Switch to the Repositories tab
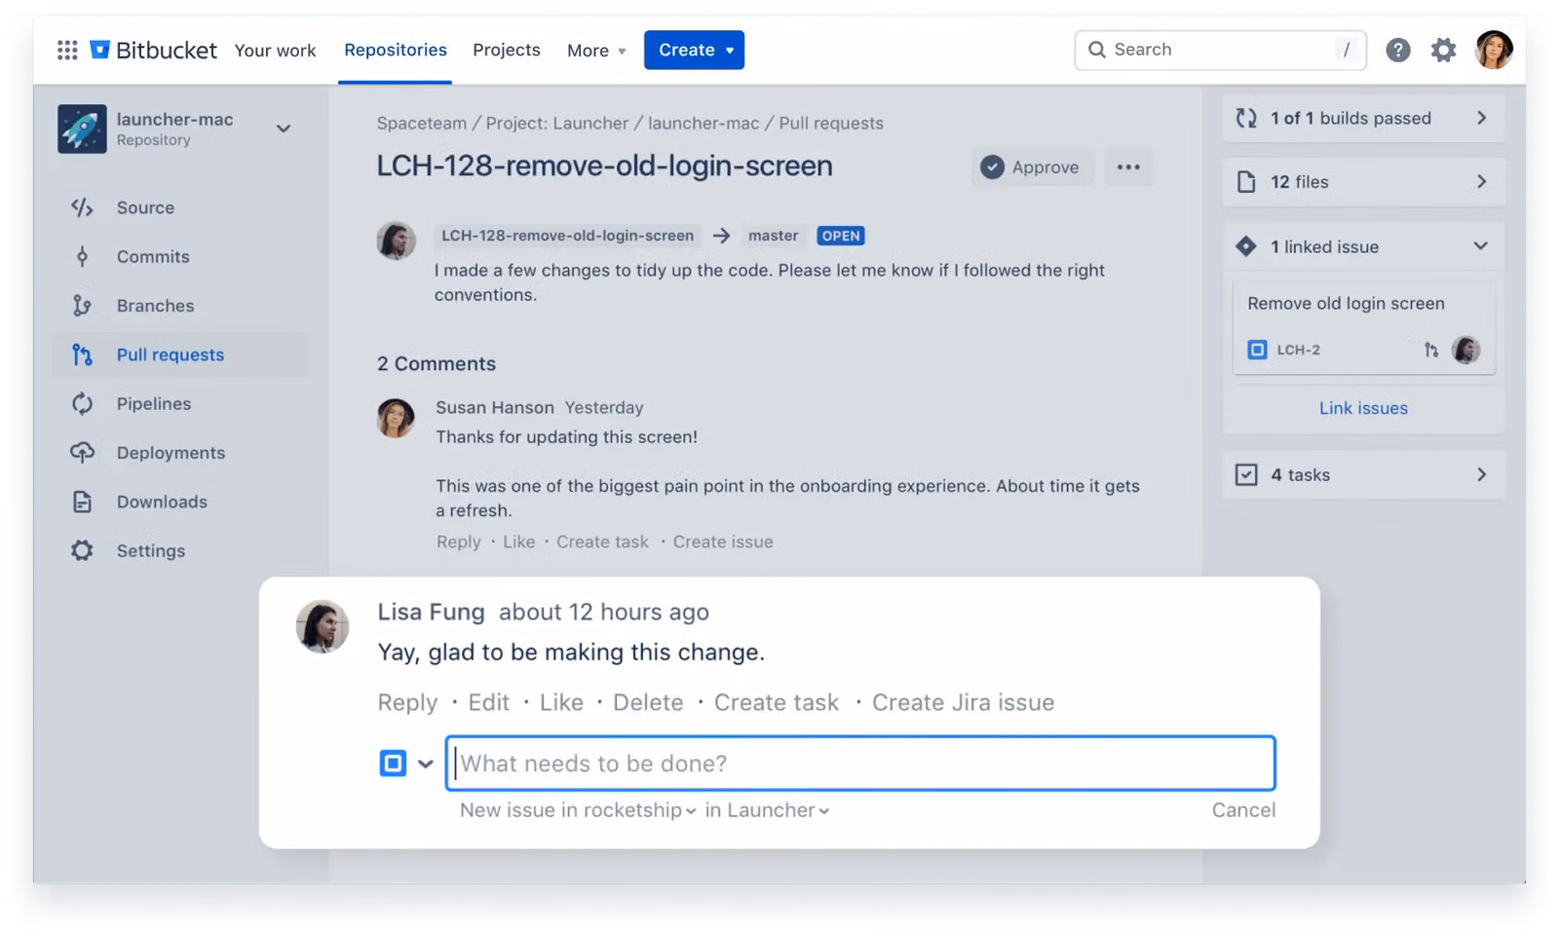The height and width of the screenshot is (935, 1559). (396, 49)
